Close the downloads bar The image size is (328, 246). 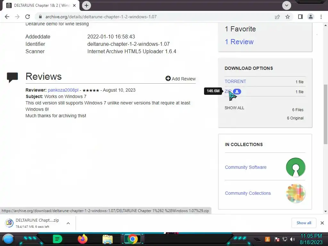click(x=322, y=223)
